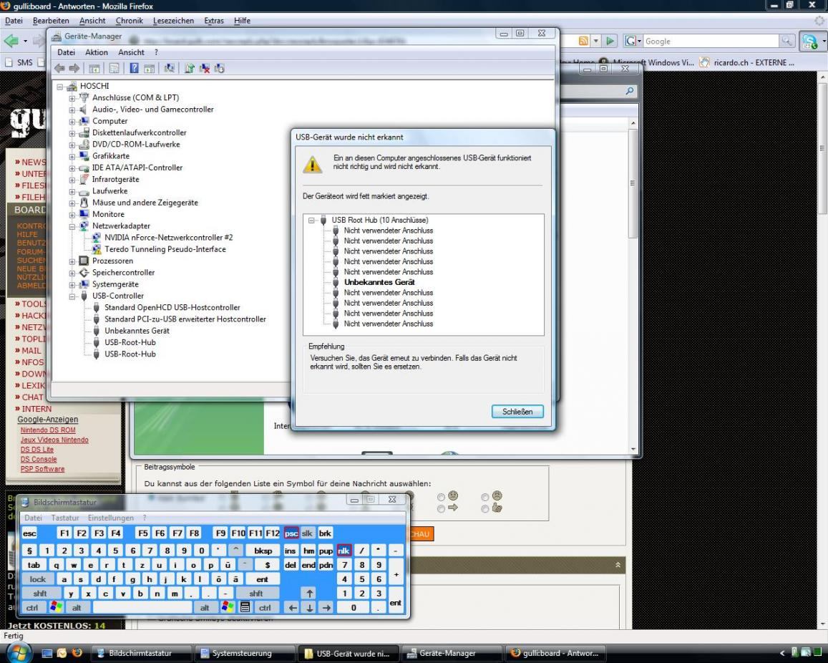Collapse USB Root Hub (10 Anschlüsse) tree
This screenshot has height=663, width=828.
pyautogui.click(x=311, y=221)
